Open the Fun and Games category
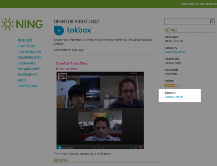217x166 pixels. [29, 69]
